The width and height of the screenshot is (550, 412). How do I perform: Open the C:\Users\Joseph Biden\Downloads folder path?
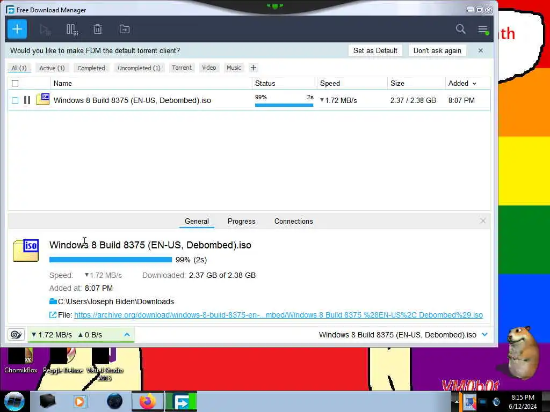click(116, 301)
